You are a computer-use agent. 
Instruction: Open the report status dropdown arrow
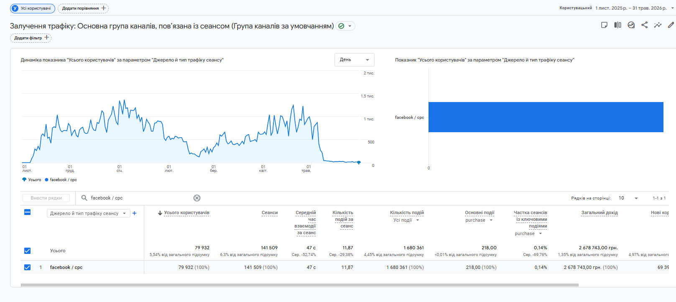(x=350, y=26)
